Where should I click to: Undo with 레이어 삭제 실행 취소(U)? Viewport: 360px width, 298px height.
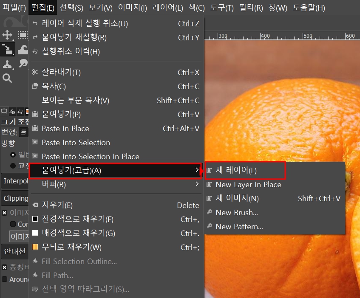(x=116, y=23)
